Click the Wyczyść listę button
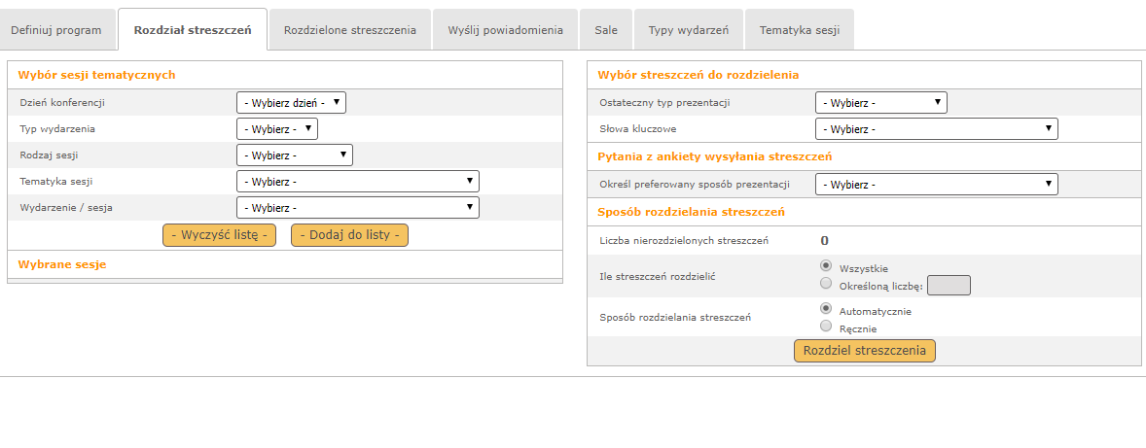 (219, 235)
